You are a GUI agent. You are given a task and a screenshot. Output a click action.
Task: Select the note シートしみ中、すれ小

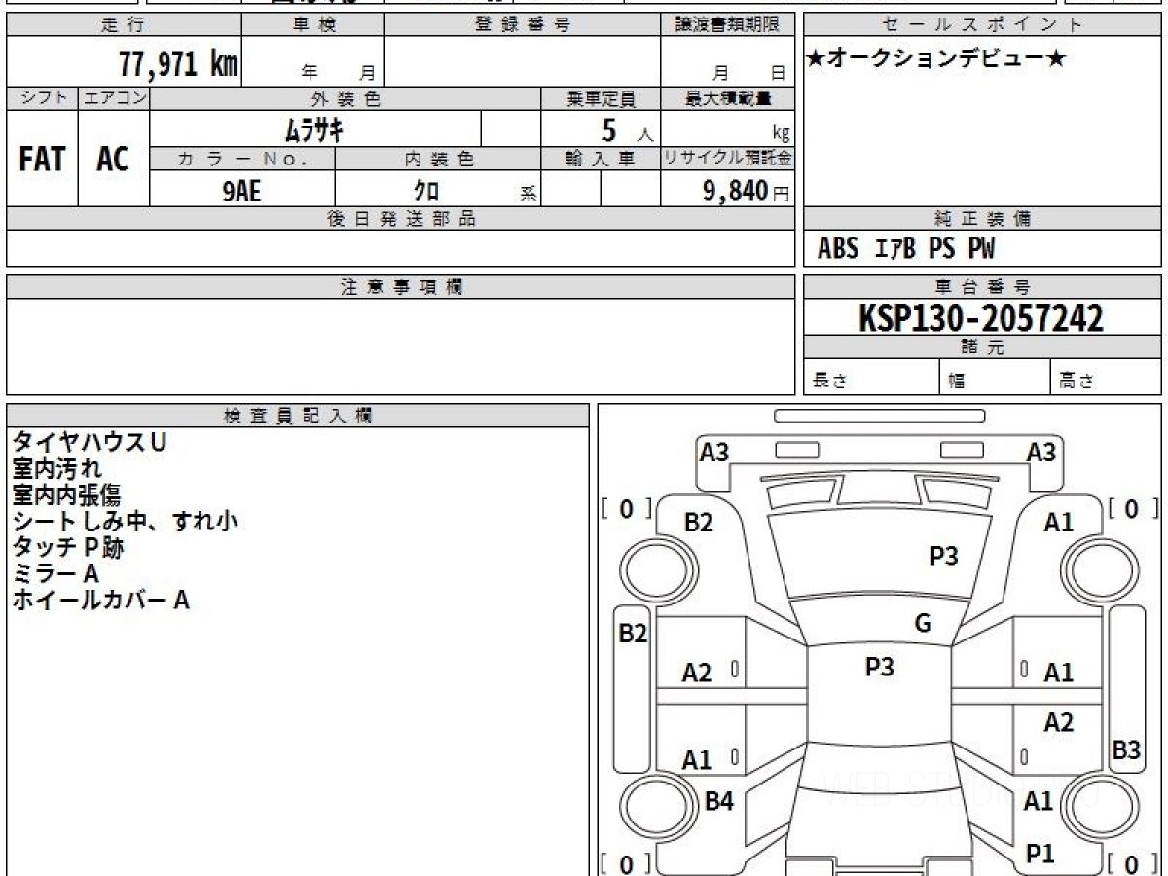point(125,521)
